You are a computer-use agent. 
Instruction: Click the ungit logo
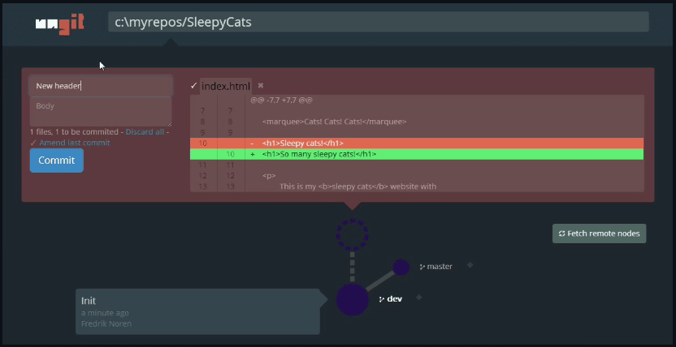click(x=59, y=24)
